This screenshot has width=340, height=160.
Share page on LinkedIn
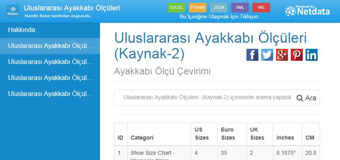311,55
